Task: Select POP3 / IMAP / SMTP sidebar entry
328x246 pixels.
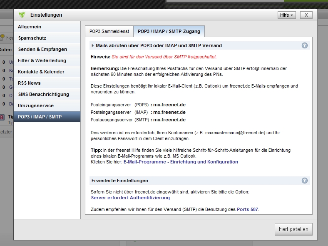Action: click(47, 117)
